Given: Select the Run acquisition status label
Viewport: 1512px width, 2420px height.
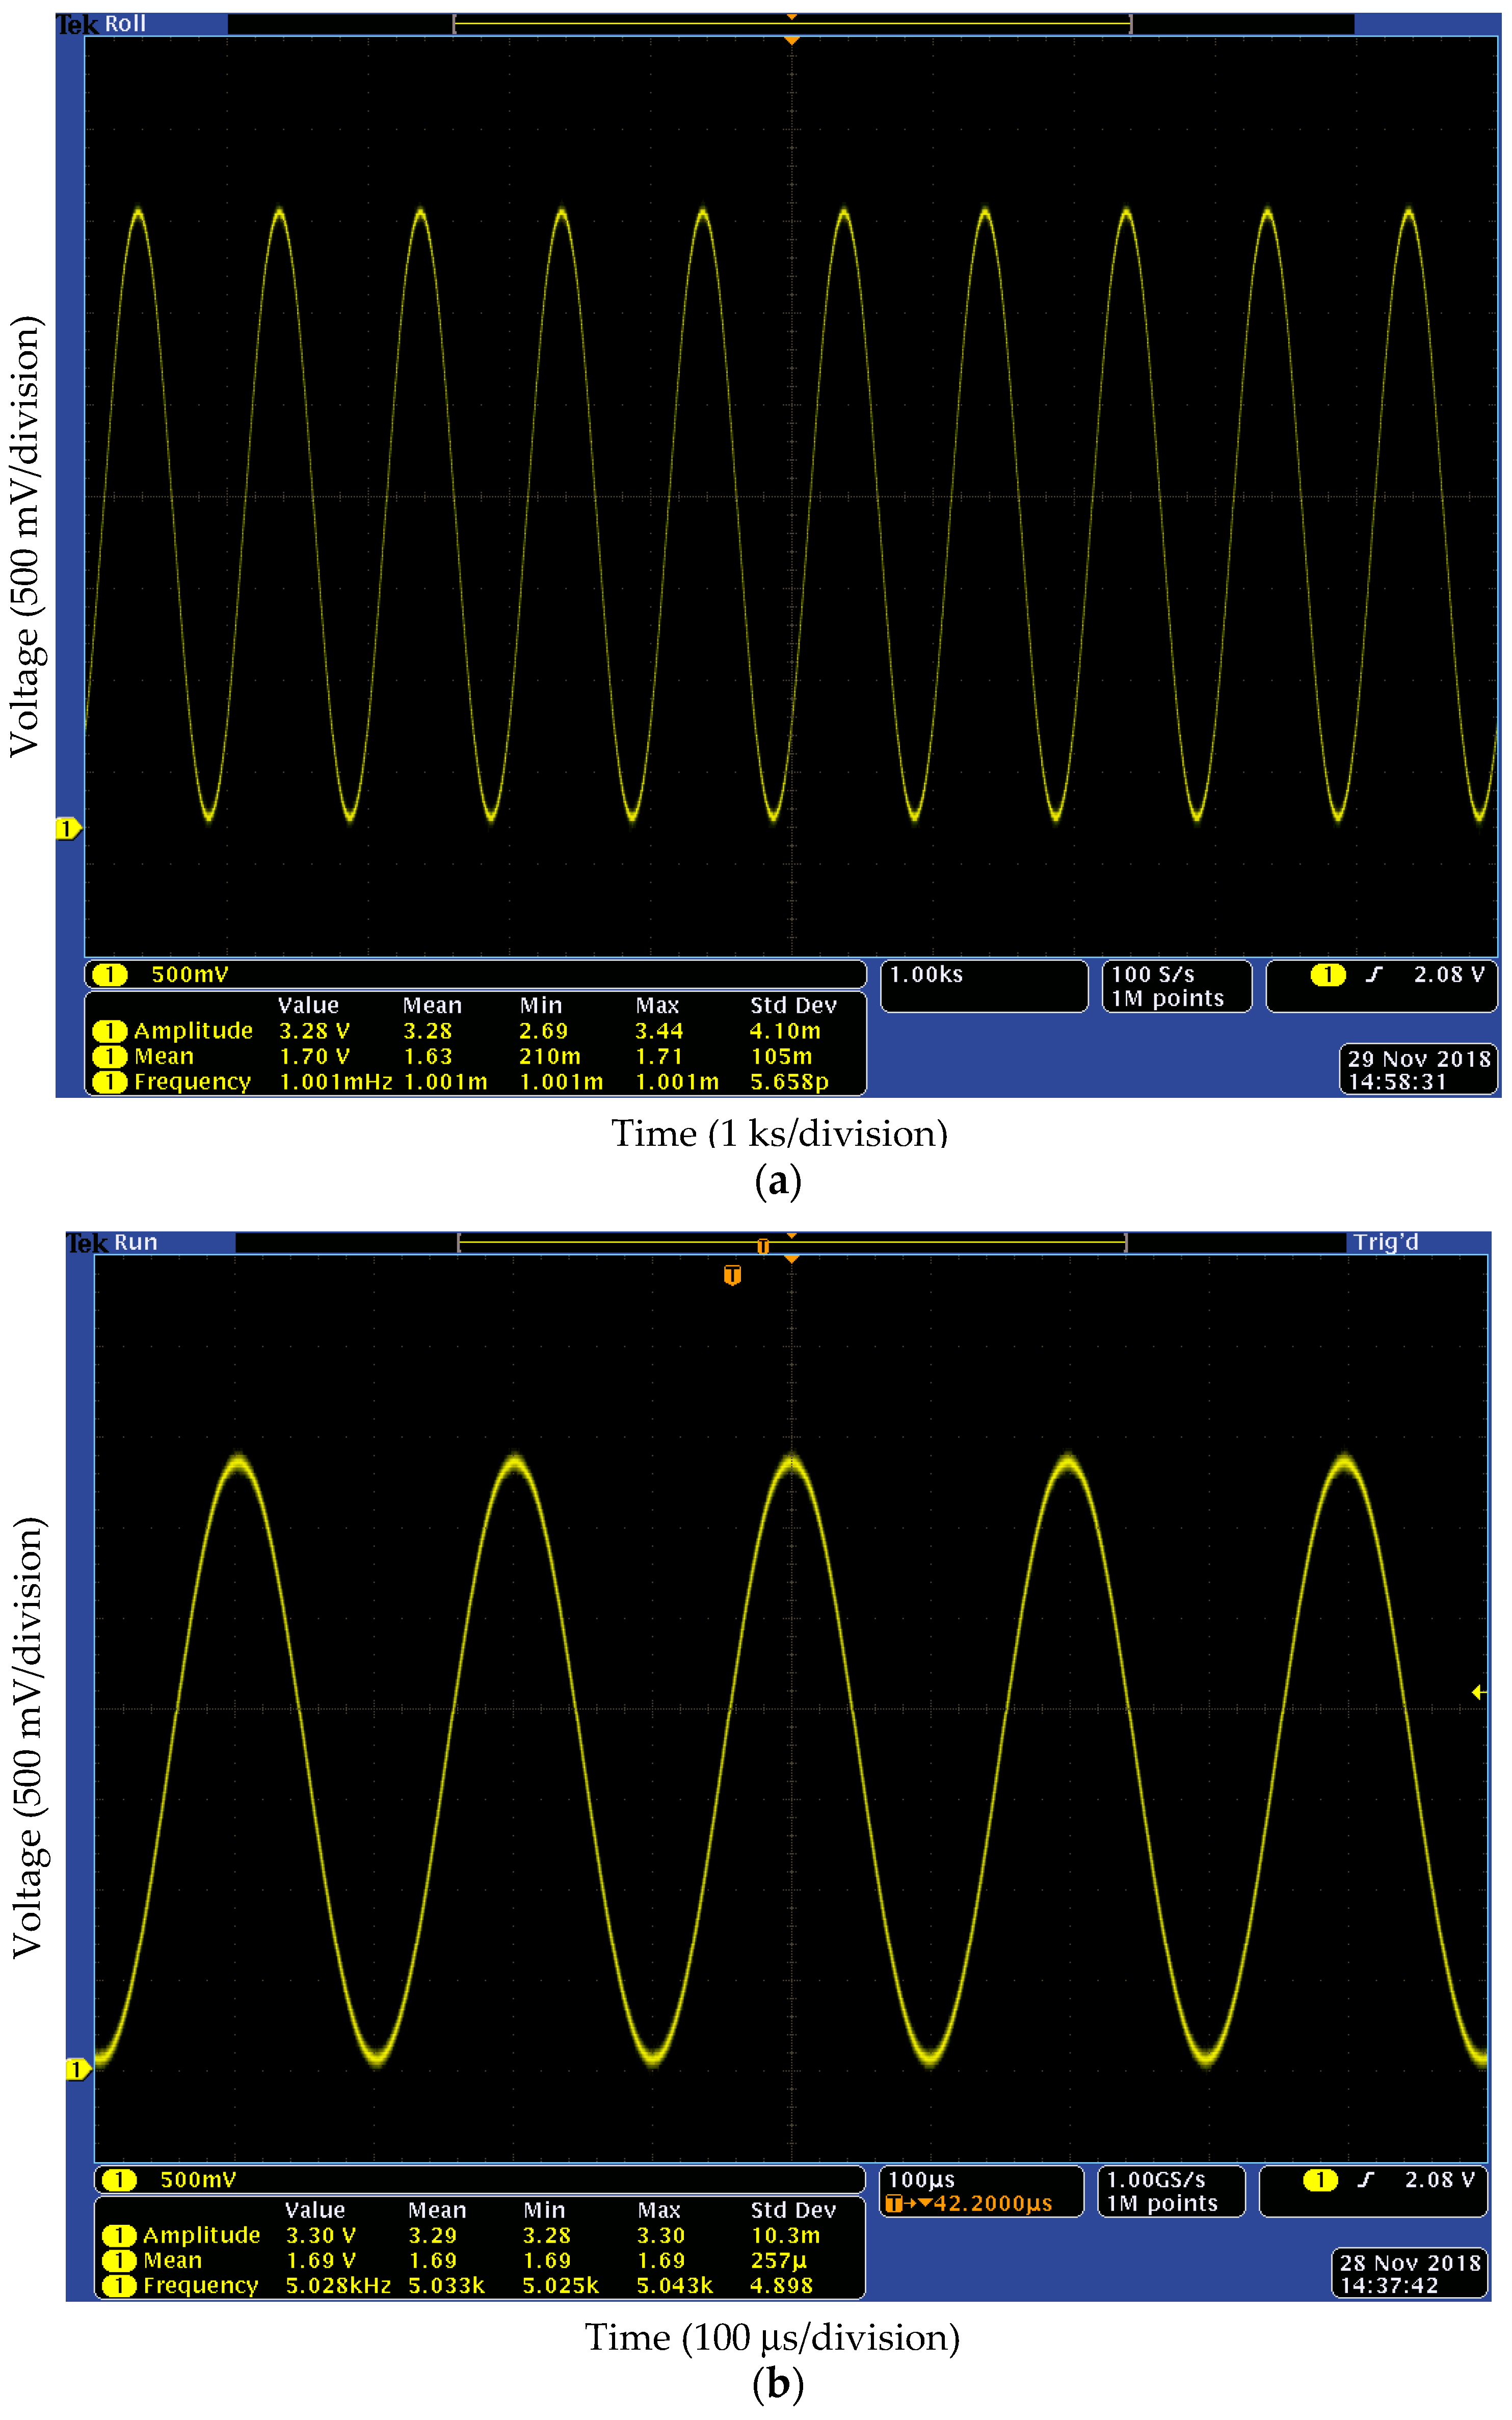Looking at the screenshot, I should click(136, 1242).
